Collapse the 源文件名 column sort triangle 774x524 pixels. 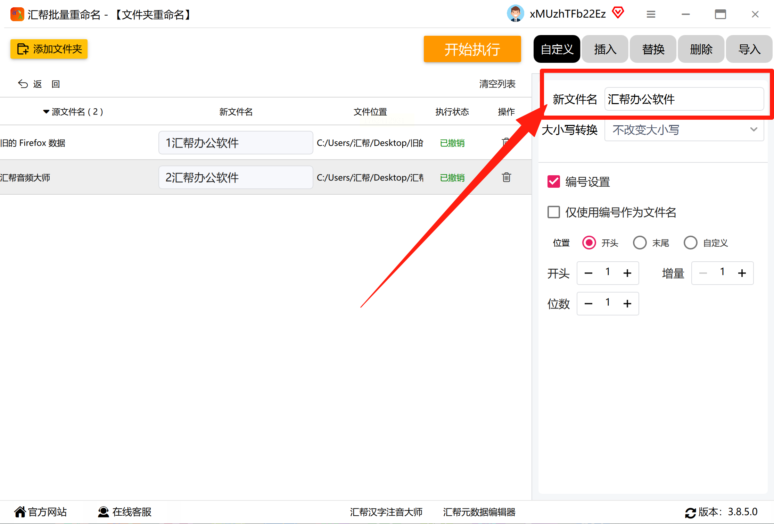coord(46,112)
